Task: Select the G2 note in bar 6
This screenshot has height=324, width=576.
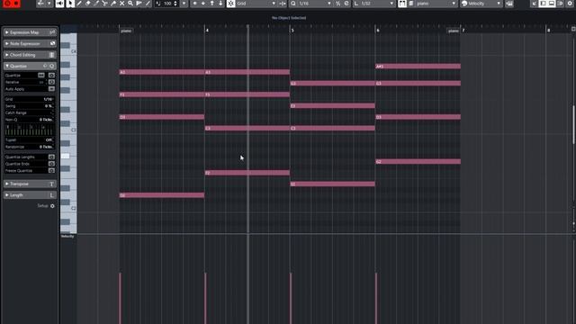Action: click(x=418, y=162)
